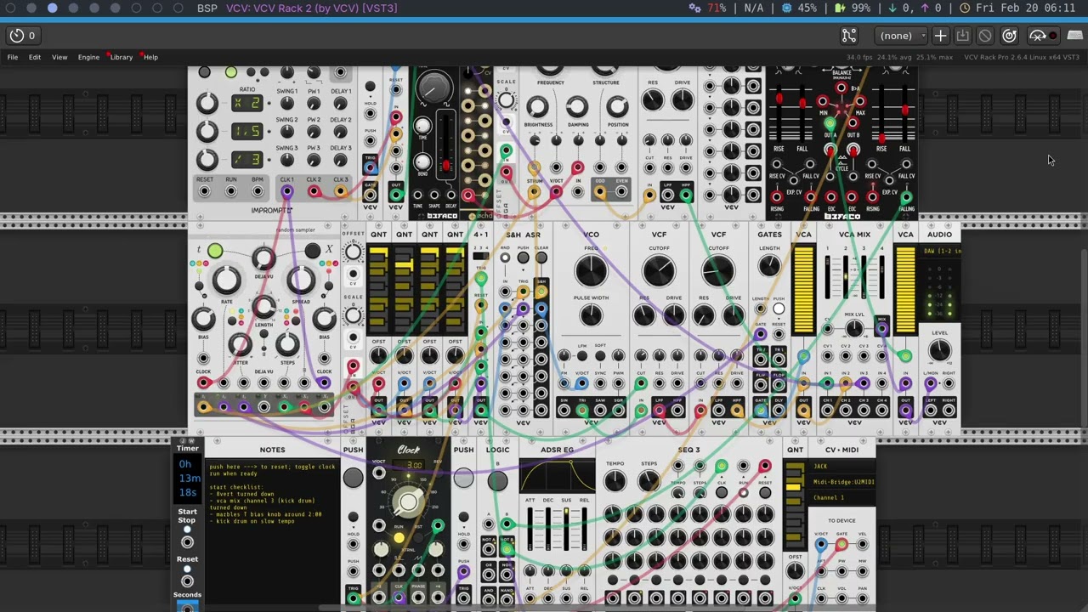Screen dimensions: 1088x612
Task: Click the VCA MIX MIX LVL knob
Action: pyautogui.click(x=854, y=329)
